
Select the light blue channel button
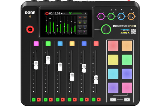(60, 44)
